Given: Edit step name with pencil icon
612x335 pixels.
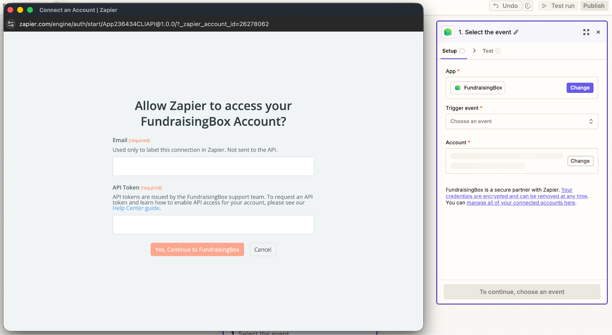Looking at the screenshot, I should pos(516,32).
